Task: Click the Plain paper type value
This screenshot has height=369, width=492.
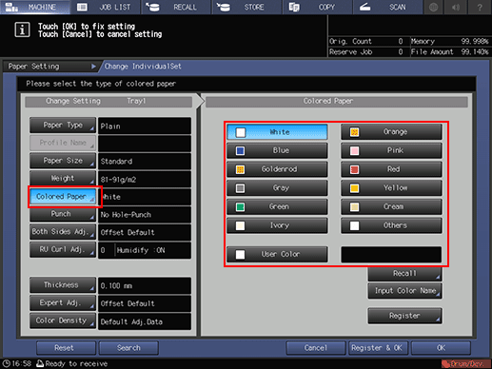Action: click(145, 126)
